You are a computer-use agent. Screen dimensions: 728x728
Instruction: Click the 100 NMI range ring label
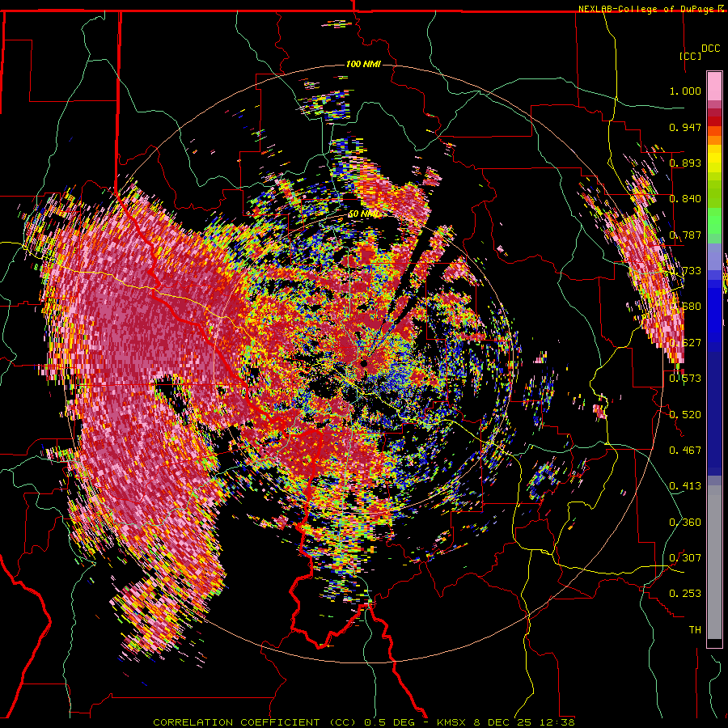363,64
